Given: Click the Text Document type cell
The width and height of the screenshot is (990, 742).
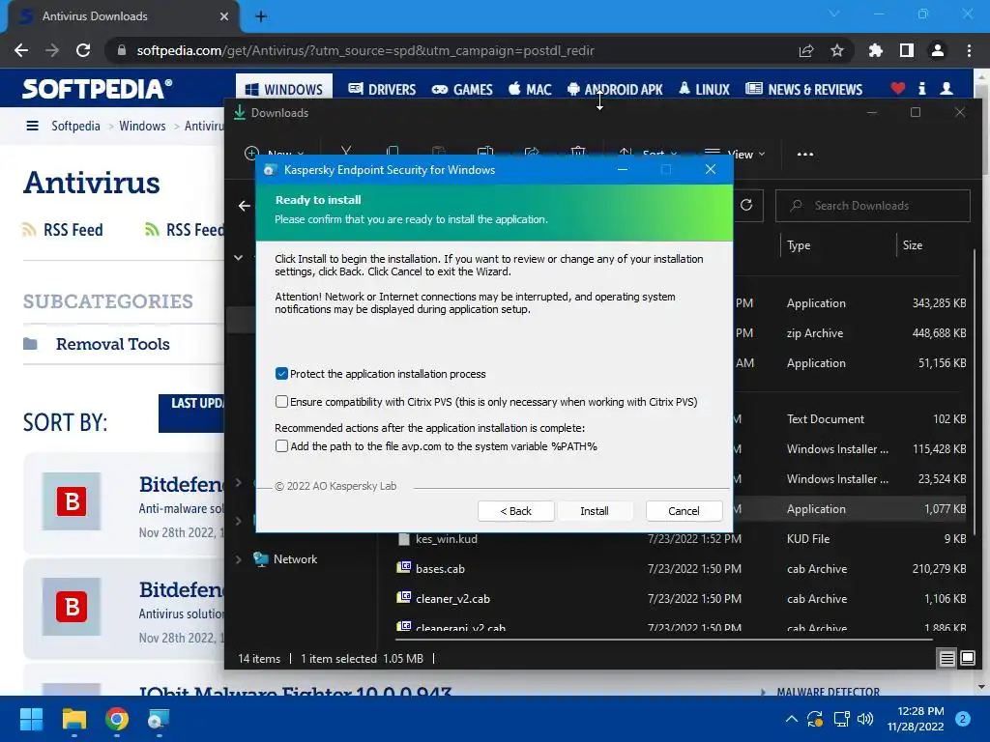Looking at the screenshot, I should (826, 419).
